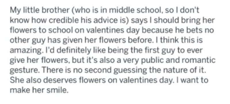The width and height of the screenshot is (230, 104).
Task: Click 'I want to' near the end
Action: click(192, 80)
